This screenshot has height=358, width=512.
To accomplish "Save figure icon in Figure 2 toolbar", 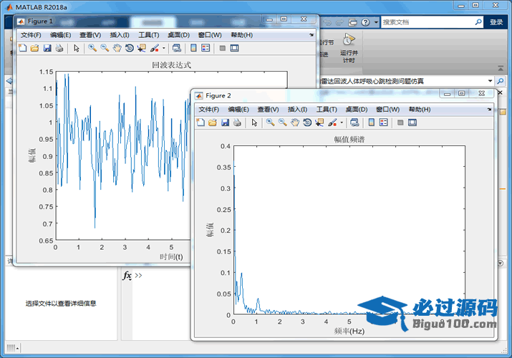I will click(x=225, y=122).
